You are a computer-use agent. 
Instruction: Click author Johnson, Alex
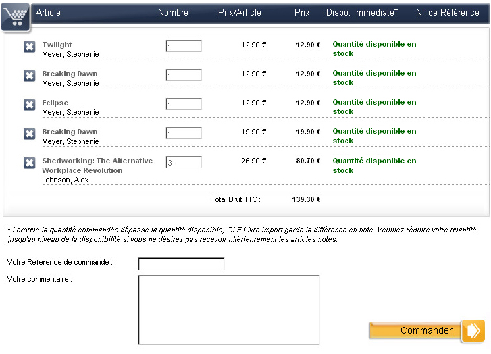pyautogui.click(x=66, y=180)
